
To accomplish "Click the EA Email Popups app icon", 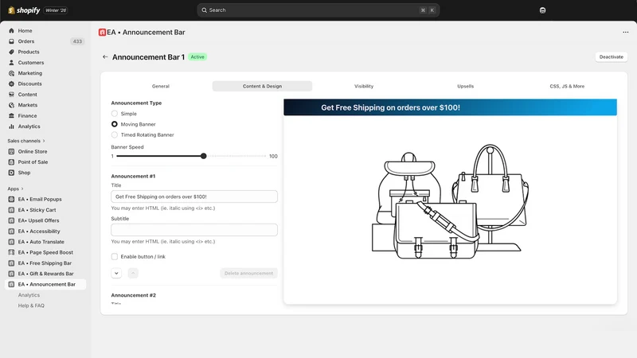I will tap(11, 200).
